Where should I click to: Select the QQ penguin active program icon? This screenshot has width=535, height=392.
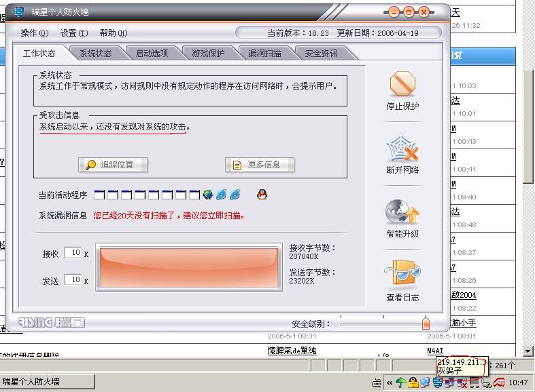point(262,195)
